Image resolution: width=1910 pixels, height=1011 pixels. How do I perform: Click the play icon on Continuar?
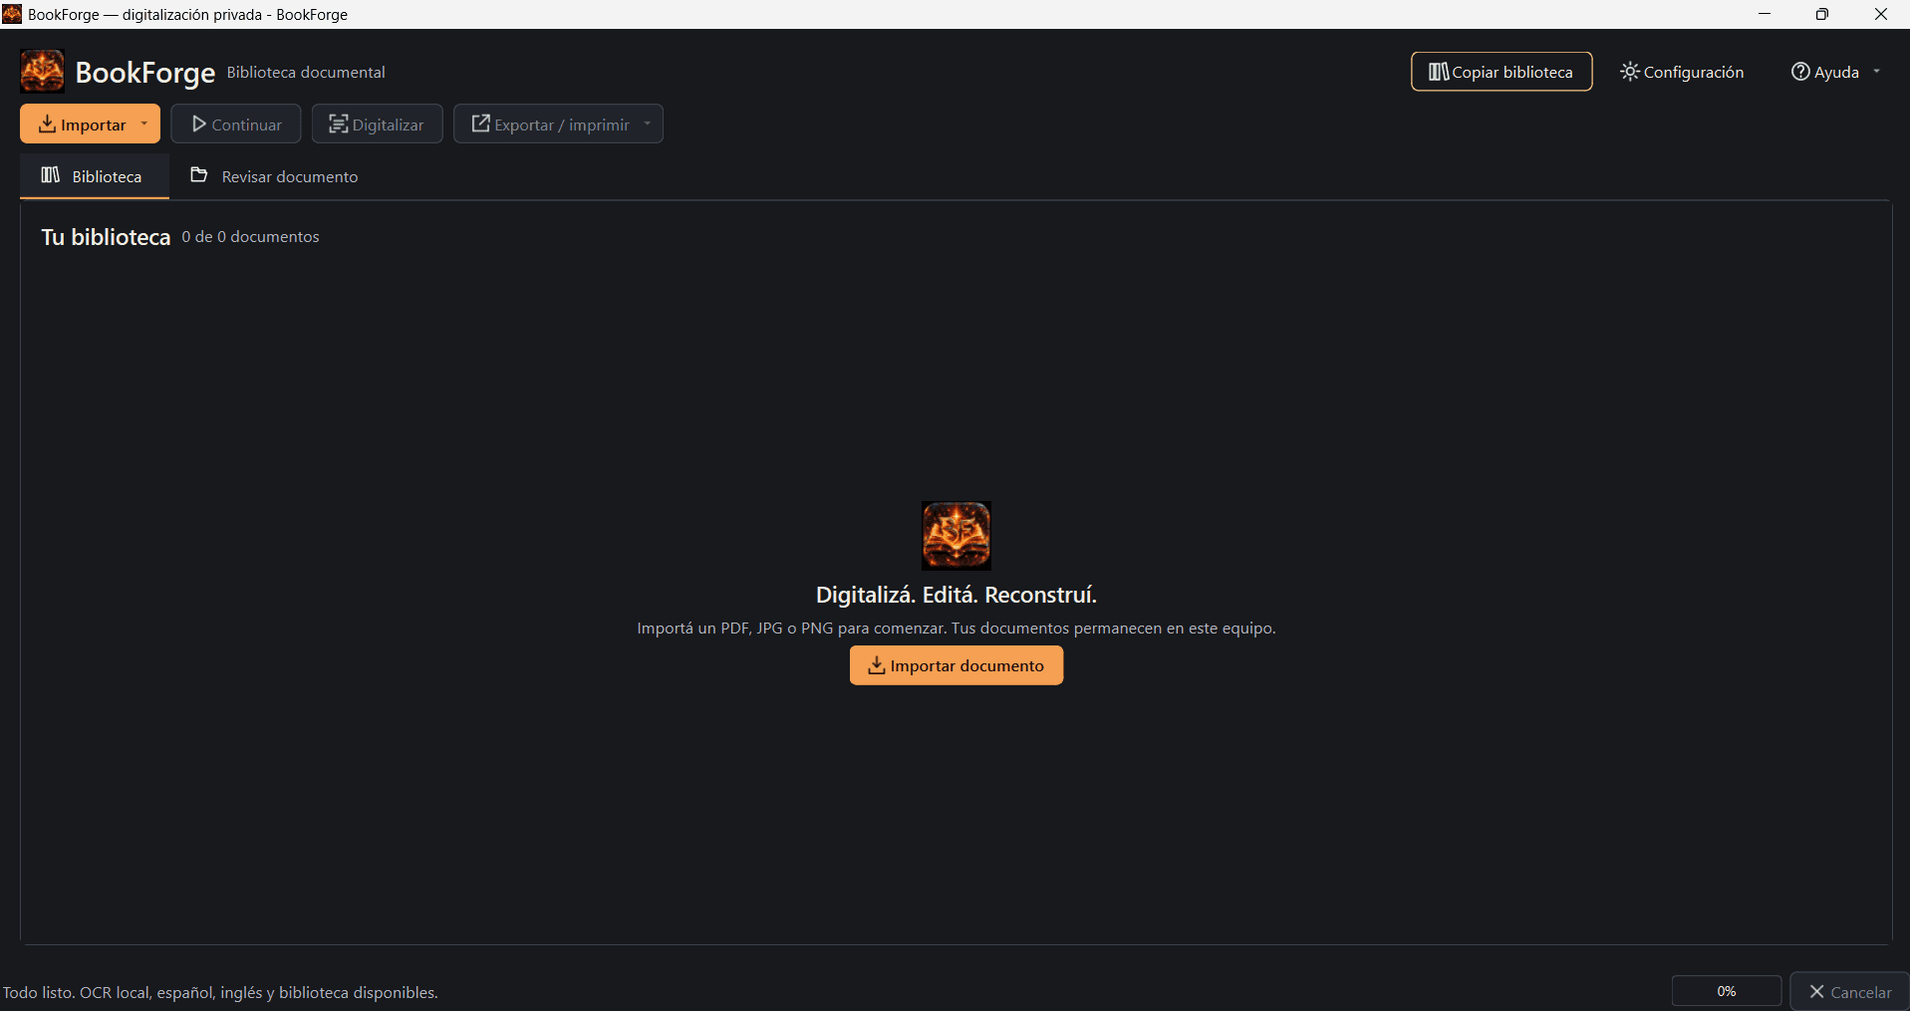pos(199,125)
